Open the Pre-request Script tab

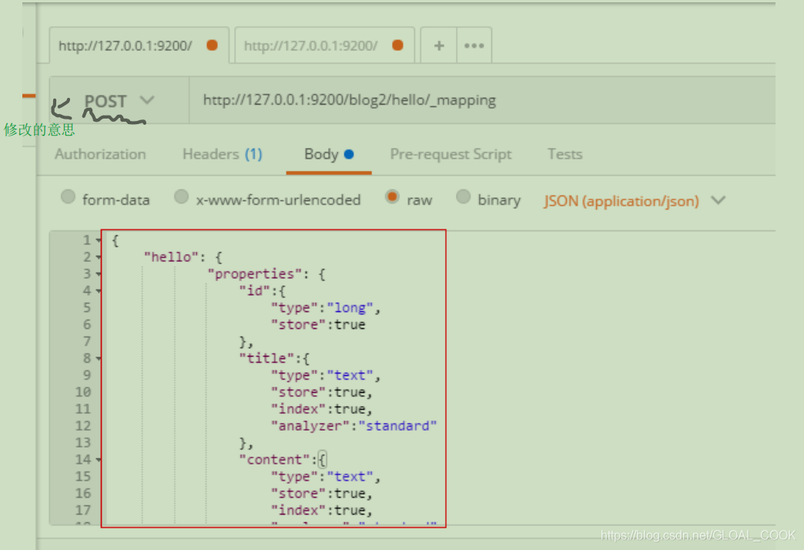[451, 154]
